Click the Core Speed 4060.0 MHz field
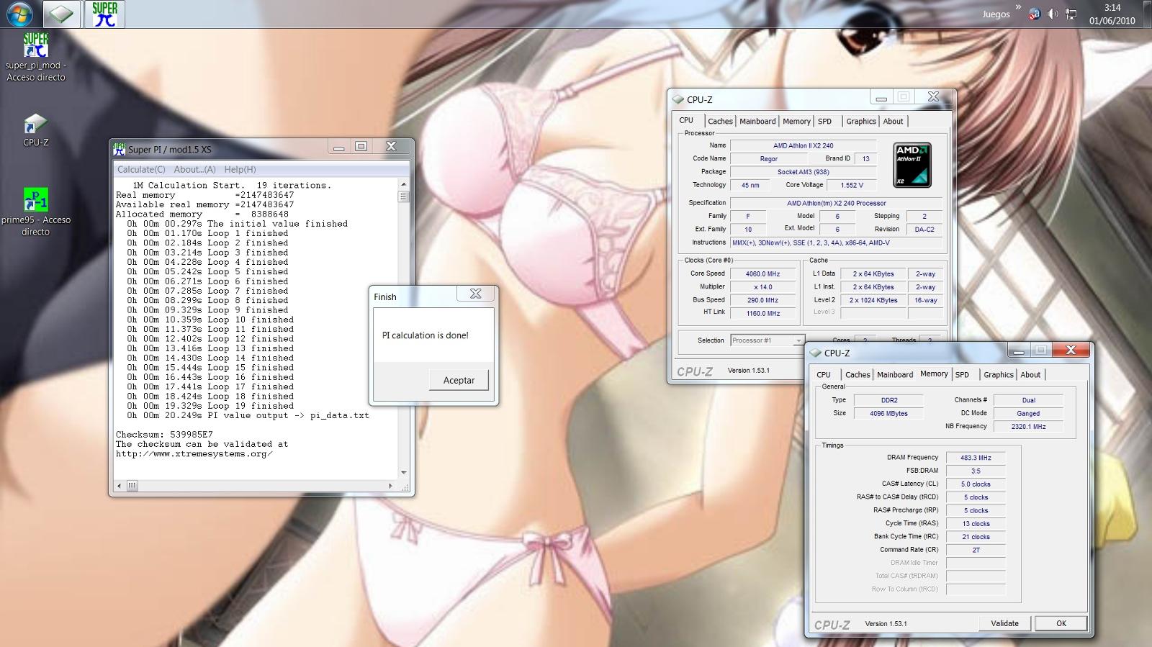 (x=763, y=273)
